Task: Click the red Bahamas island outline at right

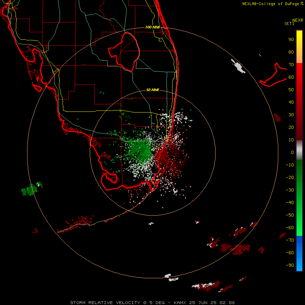Action: (x=273, y=75)
